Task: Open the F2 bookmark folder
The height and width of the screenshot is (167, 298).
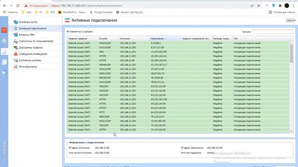Action: tap(39, 12)
